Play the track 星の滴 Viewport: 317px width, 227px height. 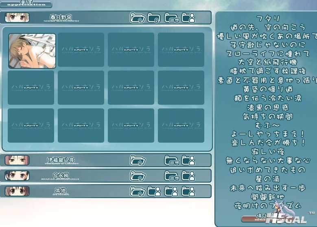(268, 179)
